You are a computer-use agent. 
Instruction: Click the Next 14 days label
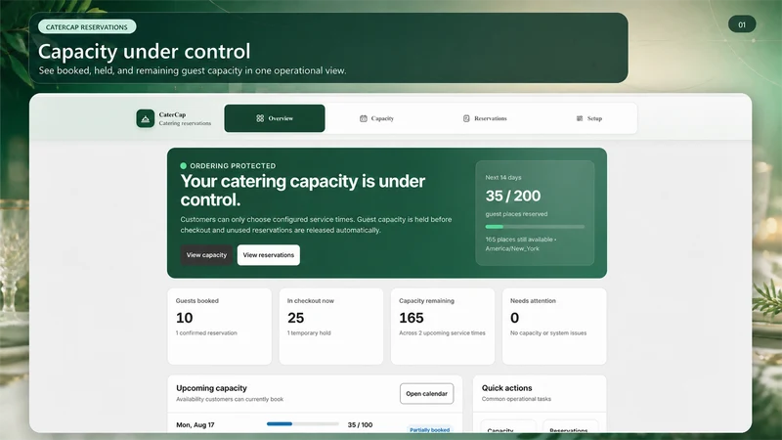point(503,178)
